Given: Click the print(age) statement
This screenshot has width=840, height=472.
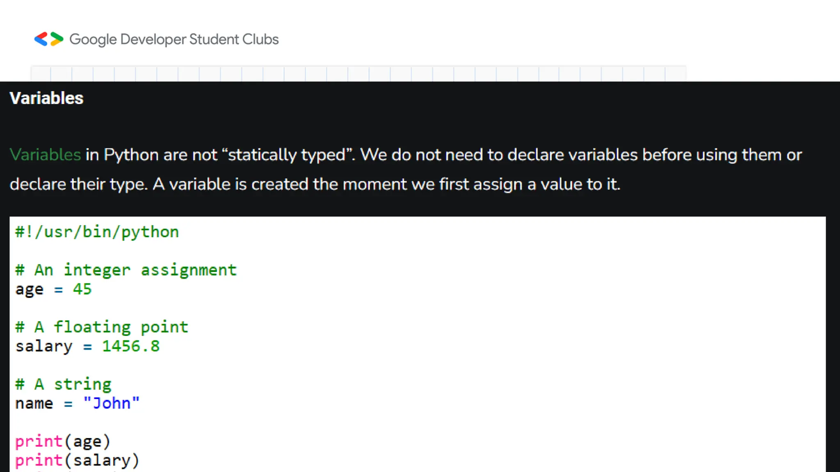Looking at the screenshot, I should coord(63,441).
